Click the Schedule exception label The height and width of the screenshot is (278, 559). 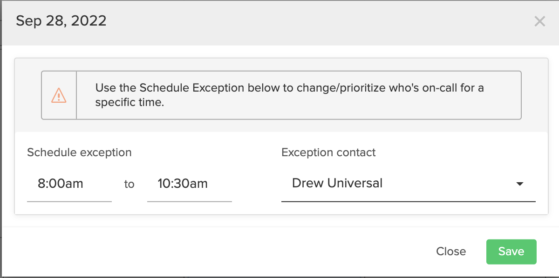tap(79, 152)
